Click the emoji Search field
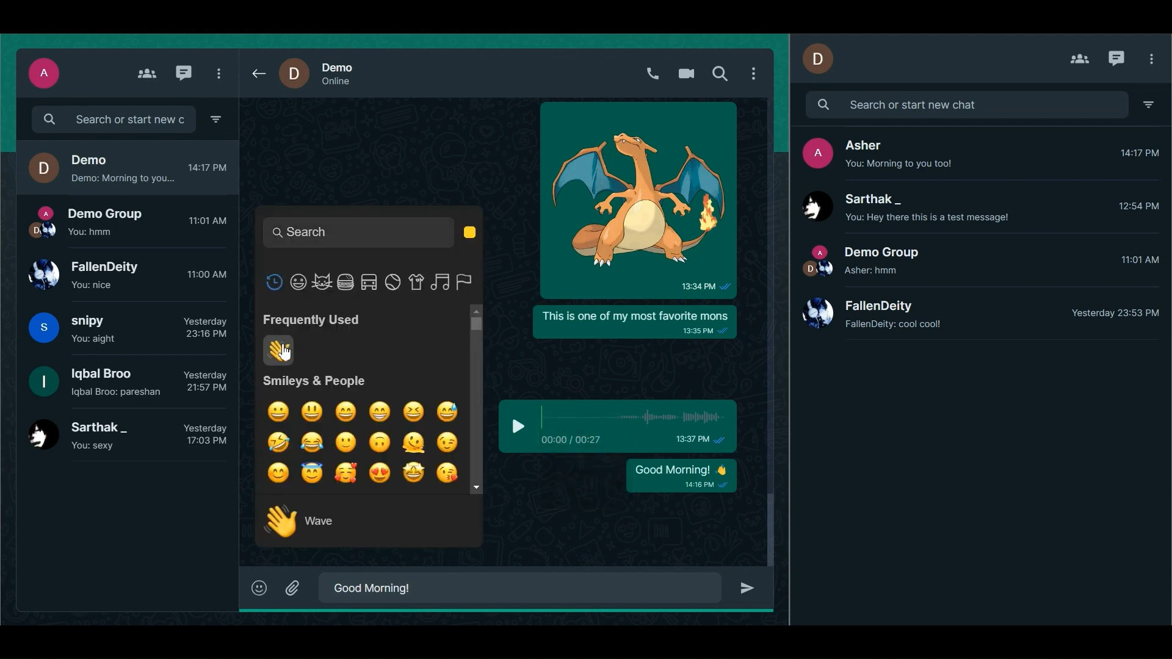 click(x=358, y=232)
